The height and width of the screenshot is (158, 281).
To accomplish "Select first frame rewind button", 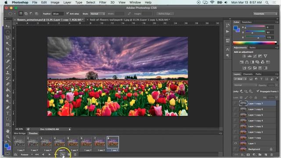I will pos(37,154).
